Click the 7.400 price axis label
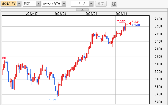 (158, 19)
